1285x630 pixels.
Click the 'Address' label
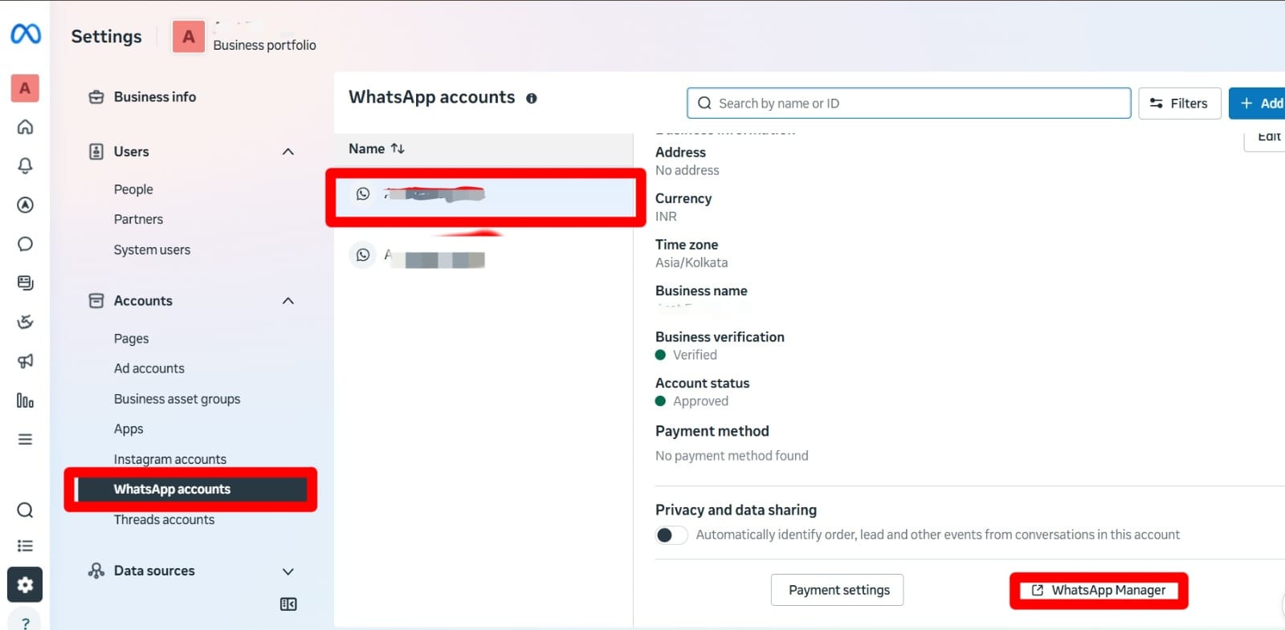[680, 152]
